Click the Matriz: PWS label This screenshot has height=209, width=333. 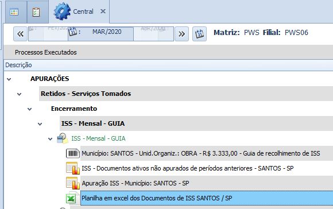point(237,33)
